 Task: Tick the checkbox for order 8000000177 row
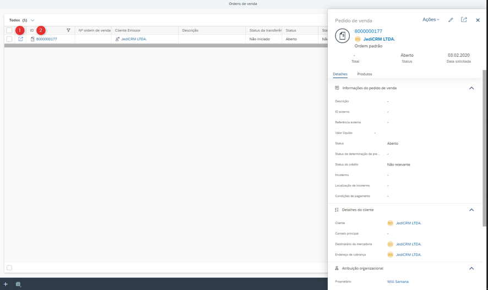coord(9,39)
